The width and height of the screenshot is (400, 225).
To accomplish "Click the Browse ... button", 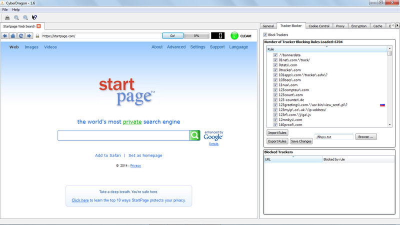I will point(366,137).
